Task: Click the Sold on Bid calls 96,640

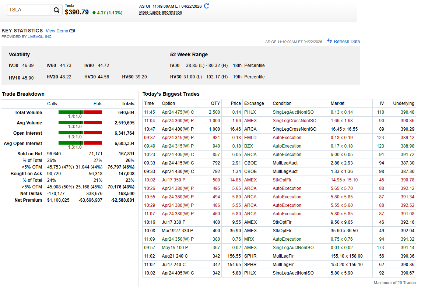Action: [x=54, y=153]
